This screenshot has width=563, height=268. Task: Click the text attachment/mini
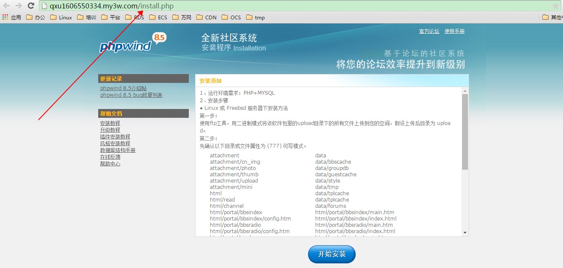[x=231, y=187]
